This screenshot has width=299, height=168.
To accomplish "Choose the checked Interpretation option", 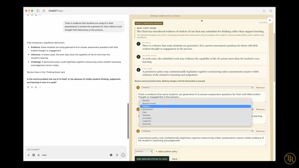I will 195,109.
